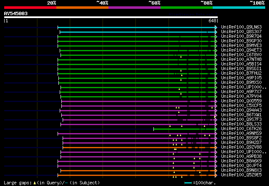Select the UniRef100_B9N8X3 label
The image size is (269, 186).
(x=241, y=170)
